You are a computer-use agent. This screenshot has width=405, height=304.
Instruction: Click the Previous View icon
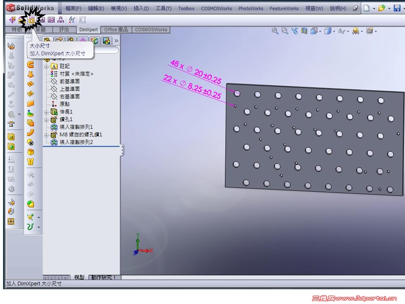click(294, 31)
